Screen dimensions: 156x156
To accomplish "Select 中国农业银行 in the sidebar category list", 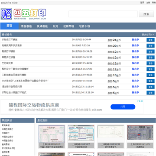I will [7, 137].
